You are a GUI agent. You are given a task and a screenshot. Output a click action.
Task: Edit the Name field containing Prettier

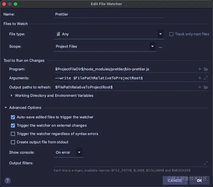point(109,14)
